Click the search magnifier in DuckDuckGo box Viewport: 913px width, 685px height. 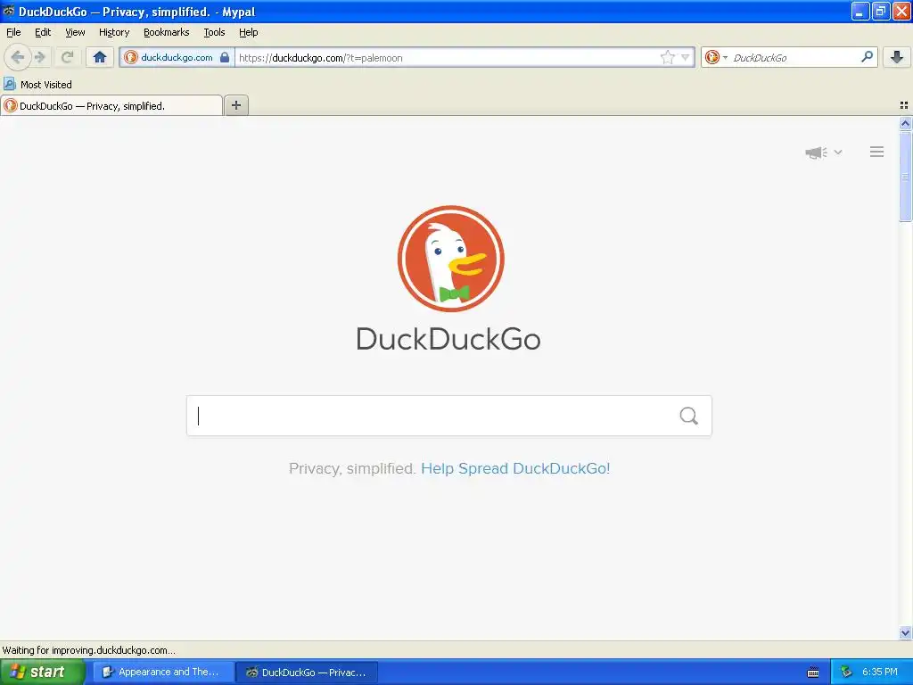(x=689, y=416)
